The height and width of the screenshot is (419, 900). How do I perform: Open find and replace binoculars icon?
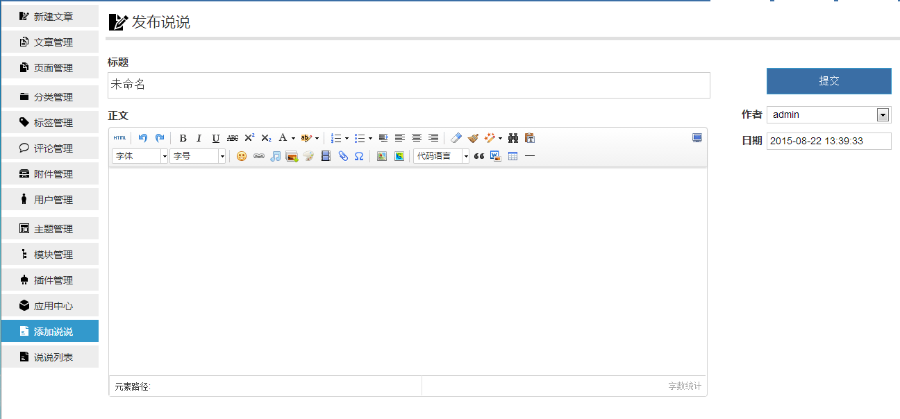pos(513,138)
